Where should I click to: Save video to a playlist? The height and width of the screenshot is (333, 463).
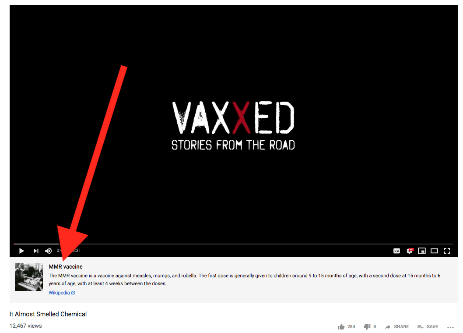tap(428, 326)
